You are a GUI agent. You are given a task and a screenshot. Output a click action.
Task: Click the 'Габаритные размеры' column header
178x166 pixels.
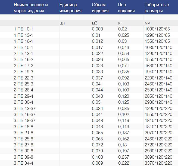[157, 8]
